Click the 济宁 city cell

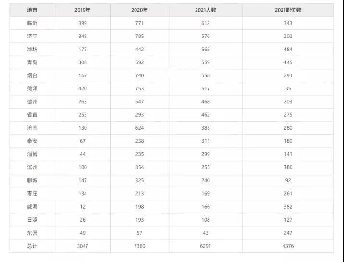(32, 36)
